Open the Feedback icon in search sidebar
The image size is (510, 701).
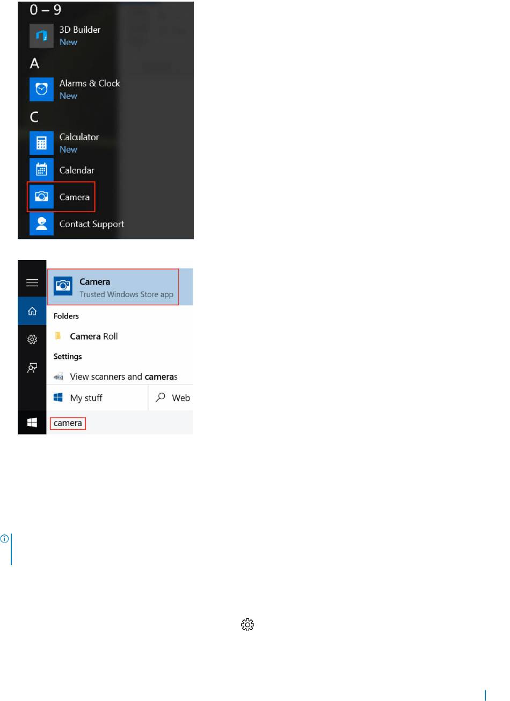pyautogui.click(x=32, y=368)
